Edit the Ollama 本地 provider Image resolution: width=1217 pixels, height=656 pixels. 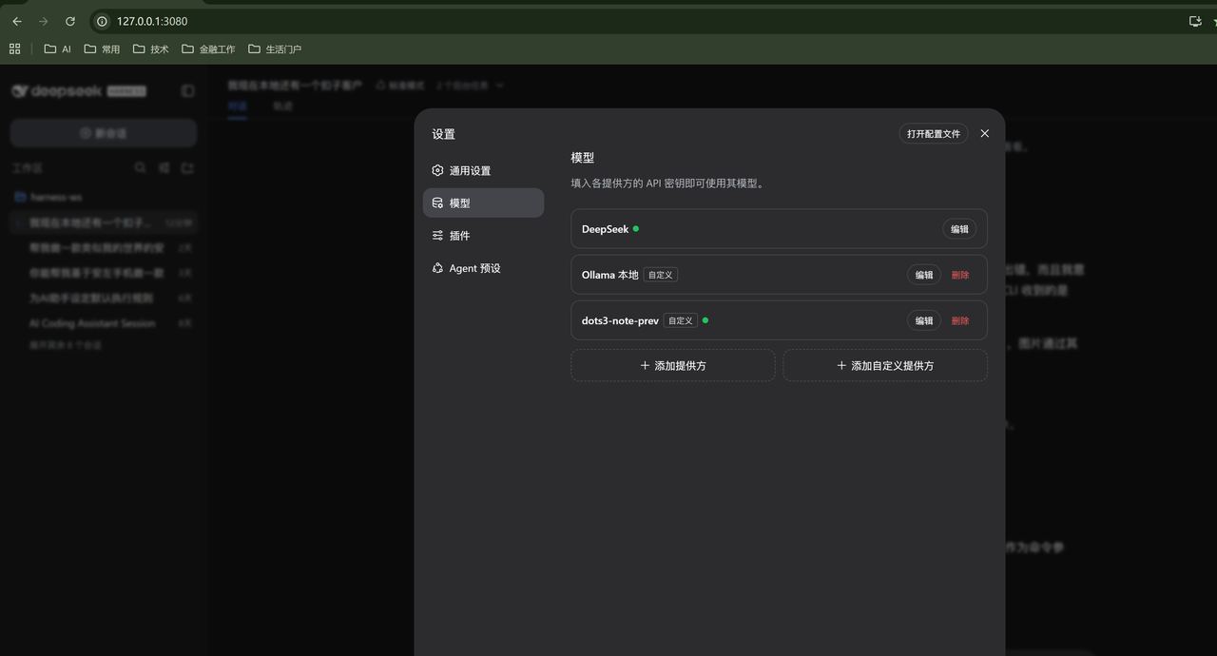coord(924,275)
